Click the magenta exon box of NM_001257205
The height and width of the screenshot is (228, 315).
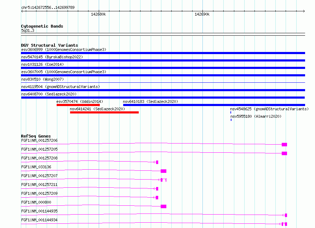point(284,153)
